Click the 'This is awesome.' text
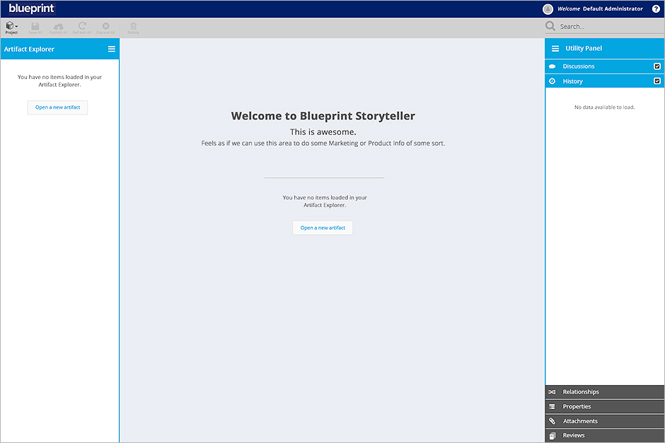The image size is (665, 443). point(323,132)
